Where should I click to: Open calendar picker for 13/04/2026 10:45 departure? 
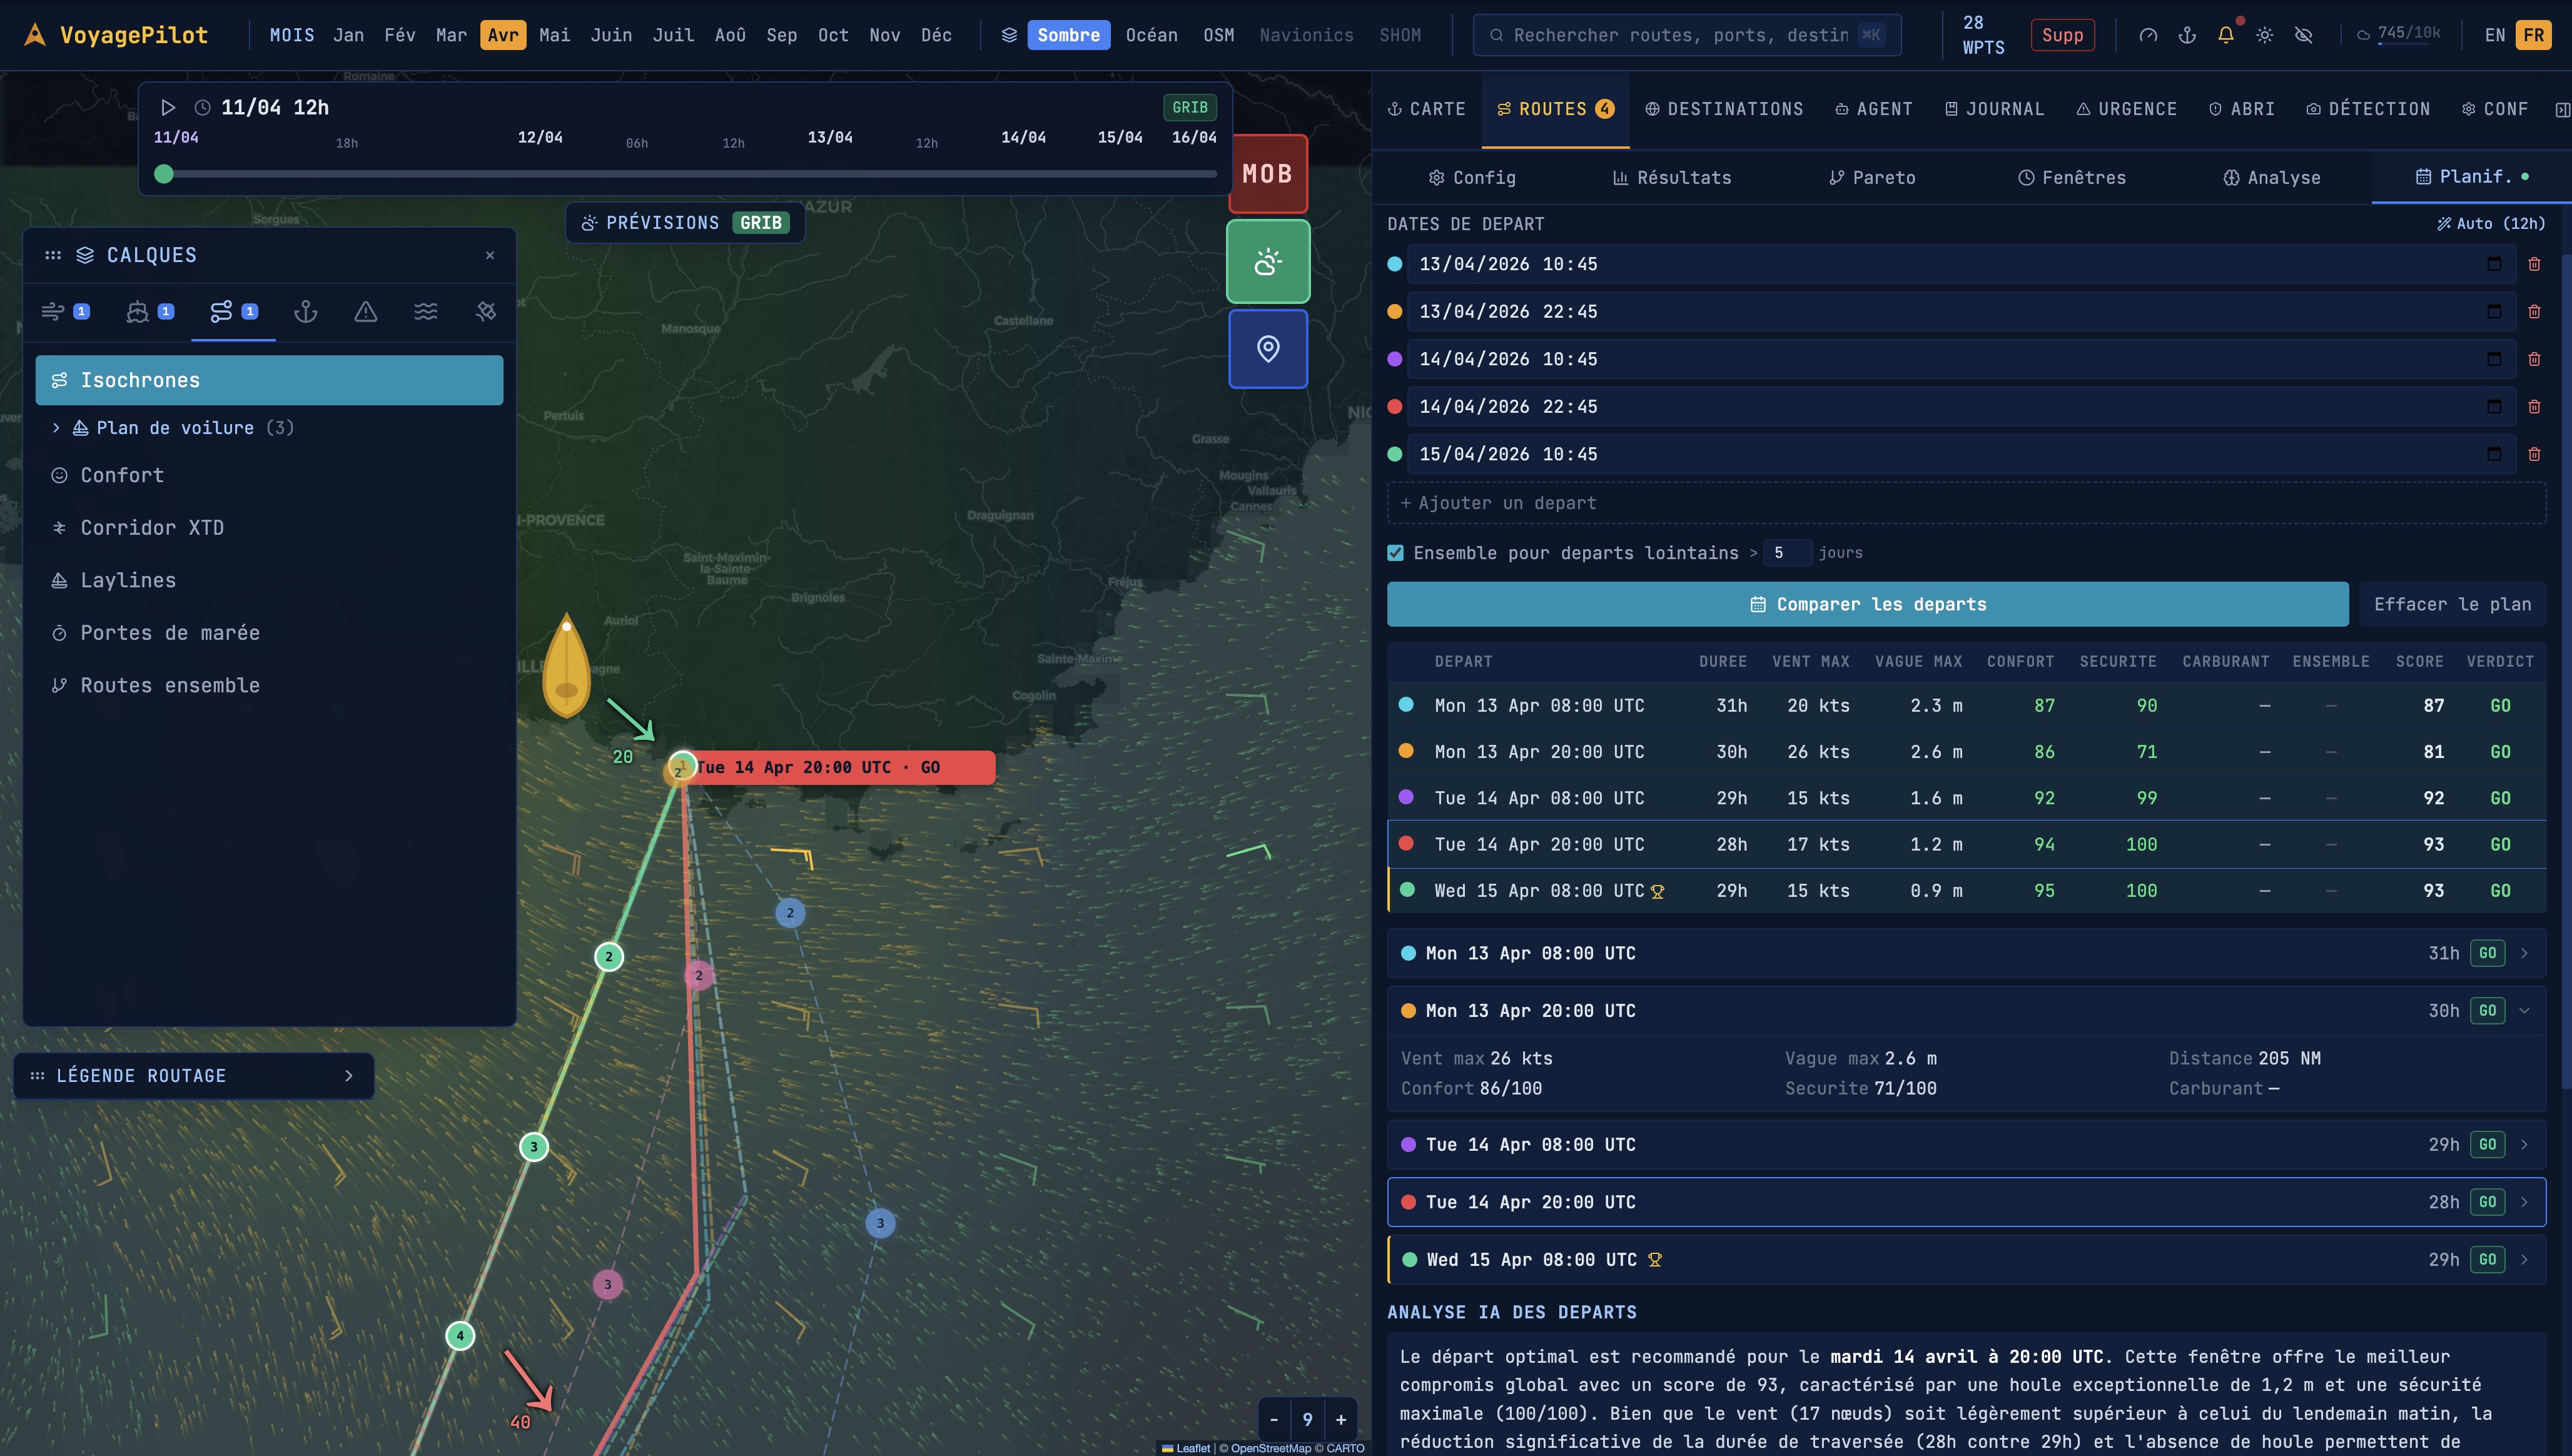2494,264
